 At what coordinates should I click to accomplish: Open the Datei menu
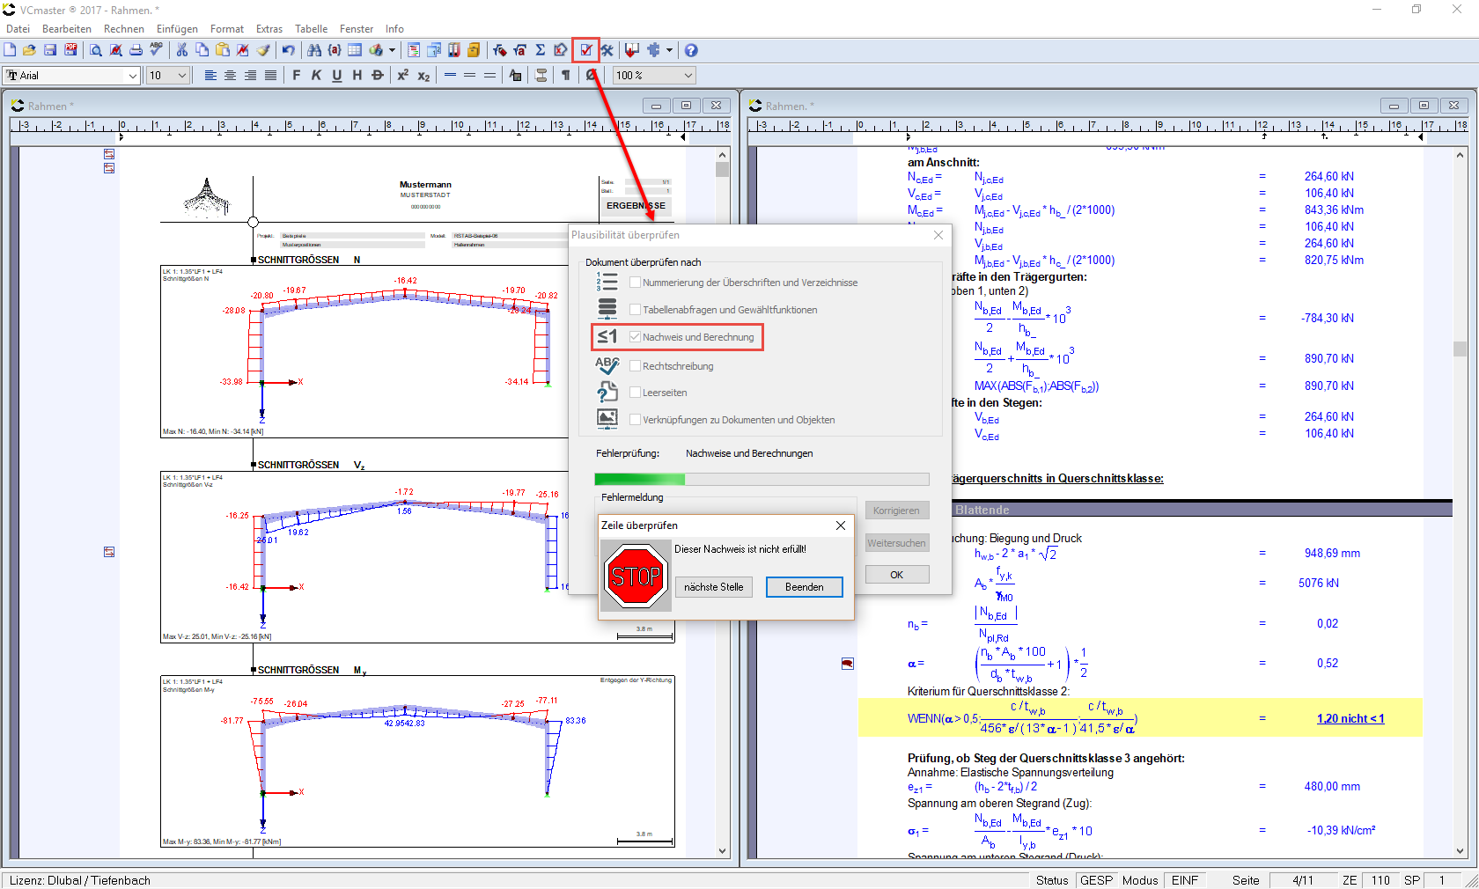(18, 29)
